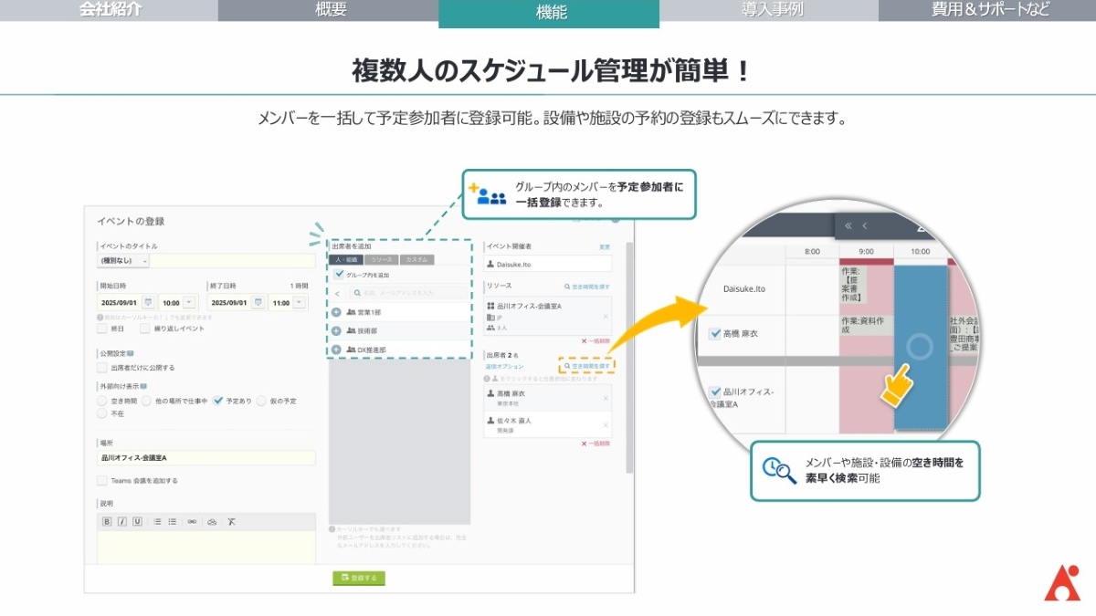This screenshot has height=616, width=1096.
Task: Jump back with double-arrow in schedule header
Action: [x=848, y=226]
